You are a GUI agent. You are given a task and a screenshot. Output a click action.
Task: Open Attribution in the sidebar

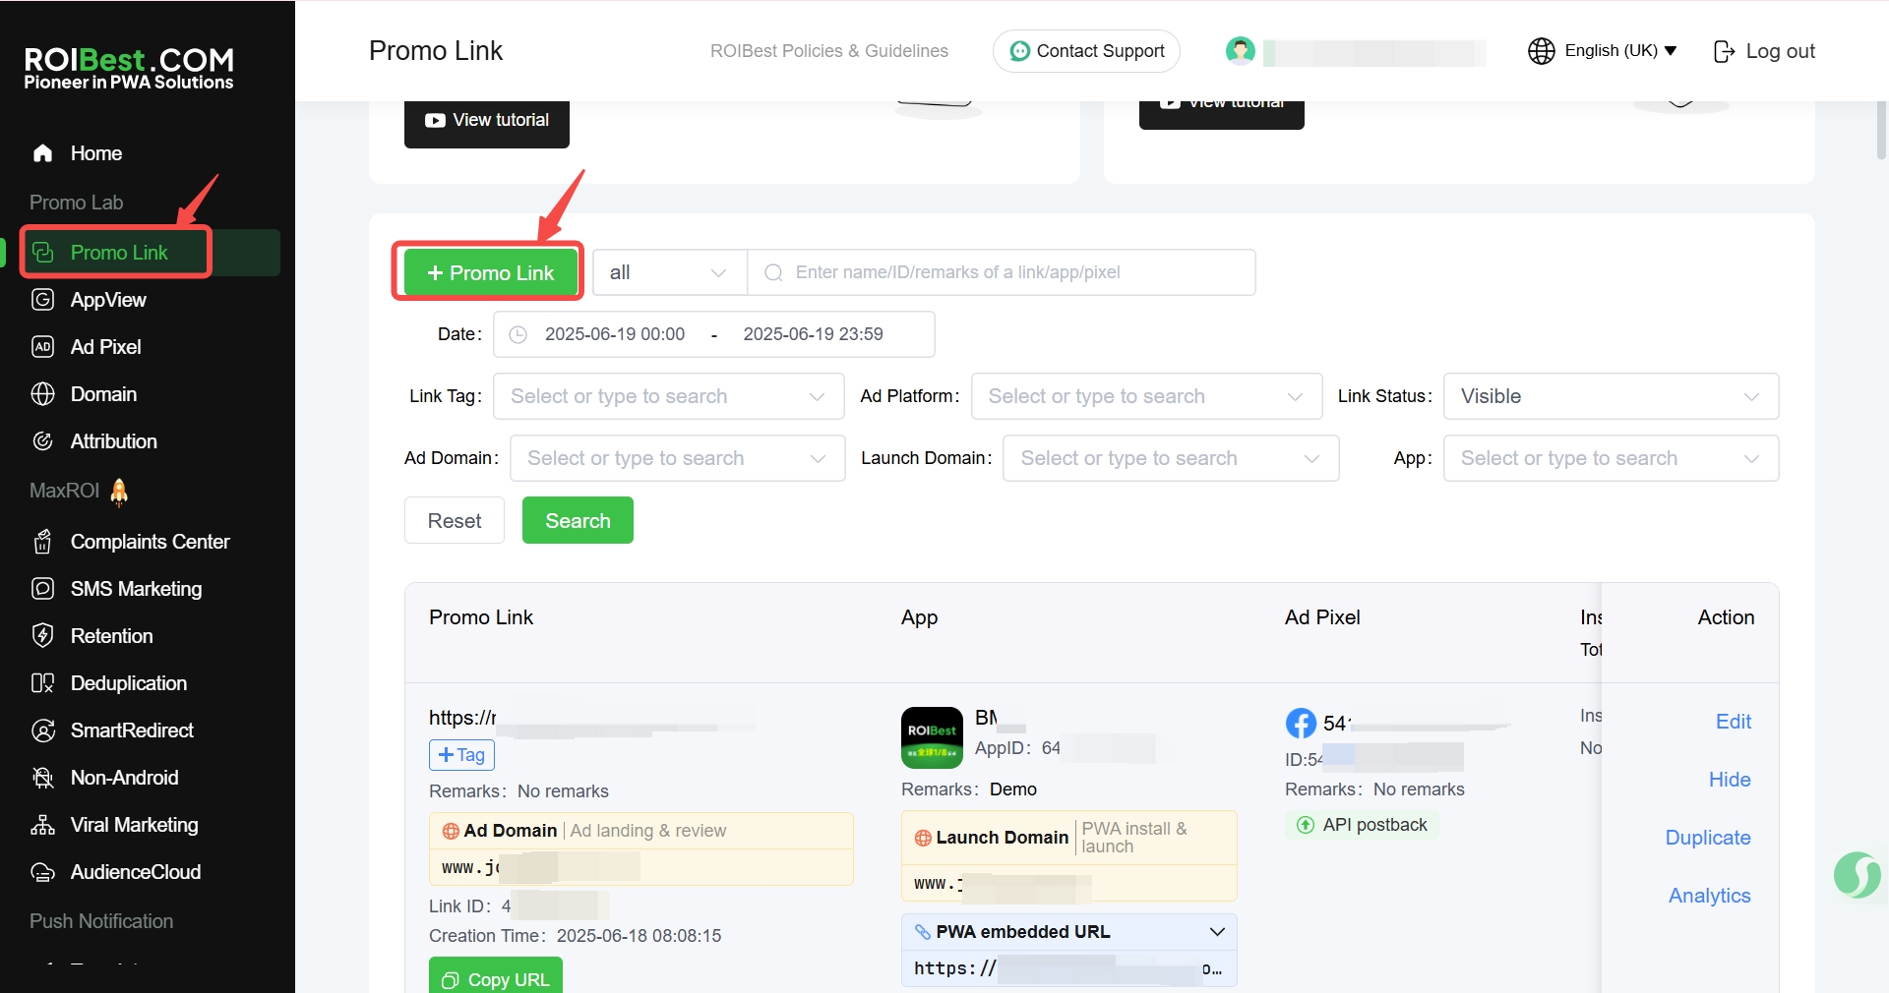coord(113,441)
